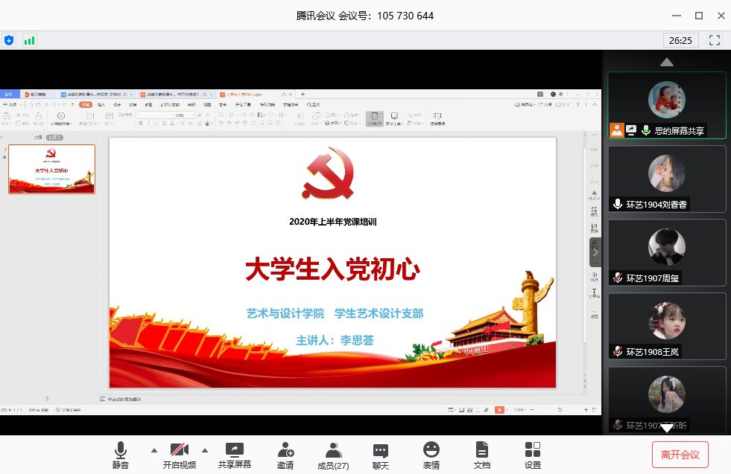Check the green network signal icon
This screenshot has height=474, width=731.
29,40
